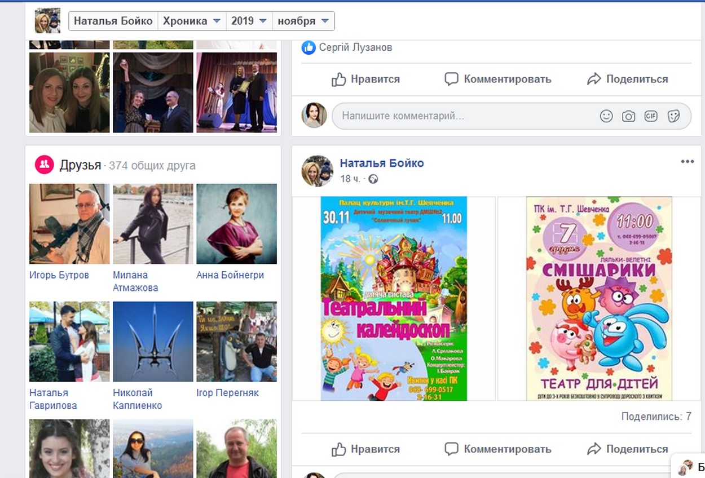This screenshot has width=705, height=478.
Task: Click Комментировать on the poster post
Action: coord(497,449)
